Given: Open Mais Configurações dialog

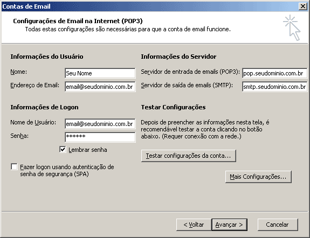Looking at the screenshot, I should tap(258, 177).
